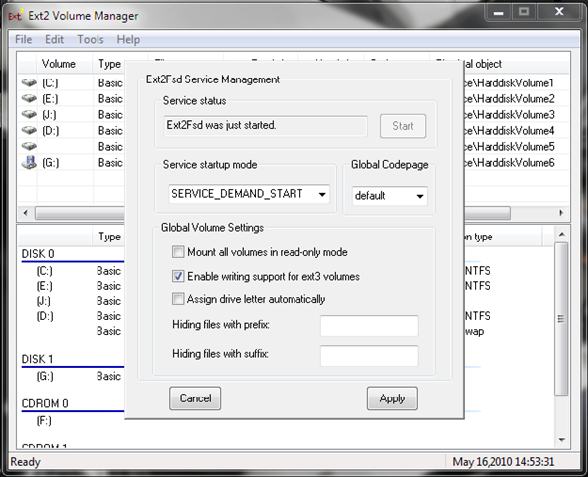This screenshot has width=588, height=477.
Task: Click the disk panel scroll up arrow
Action: point(562,234)
